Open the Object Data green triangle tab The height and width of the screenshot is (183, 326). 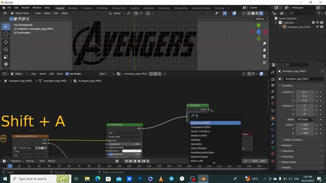point(273,148)
